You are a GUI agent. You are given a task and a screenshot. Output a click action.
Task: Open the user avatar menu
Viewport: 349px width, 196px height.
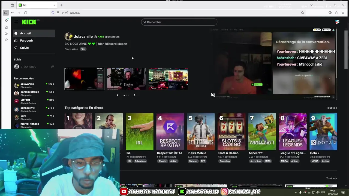tap(337, 22)
